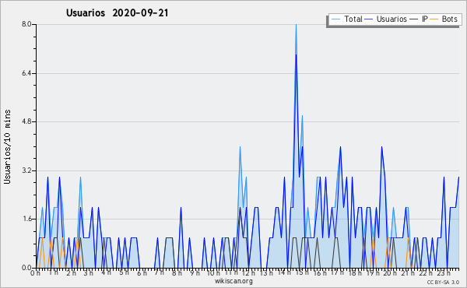Click the chart title 'Usuarios 2020-09-21'
The height and width of the screenshot is (288, 467).
pos(117,13)
